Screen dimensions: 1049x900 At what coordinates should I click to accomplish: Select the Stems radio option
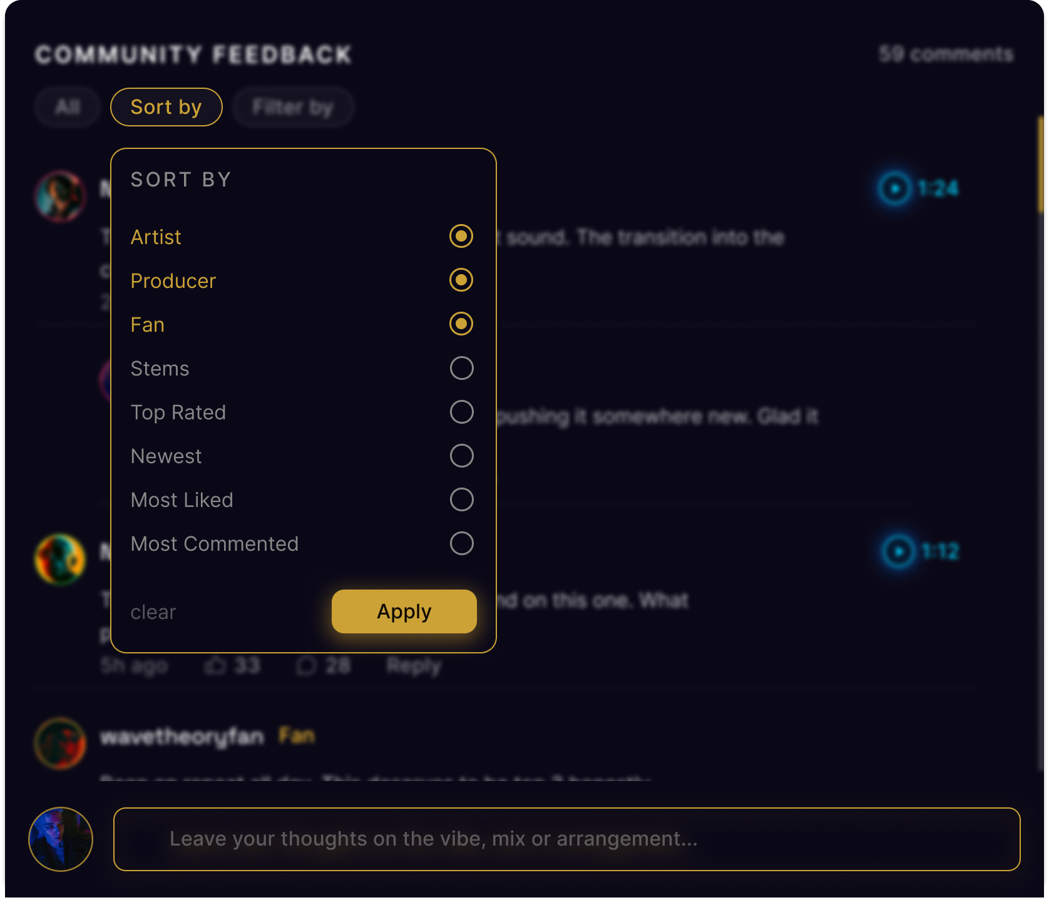[x=461, y=368]
